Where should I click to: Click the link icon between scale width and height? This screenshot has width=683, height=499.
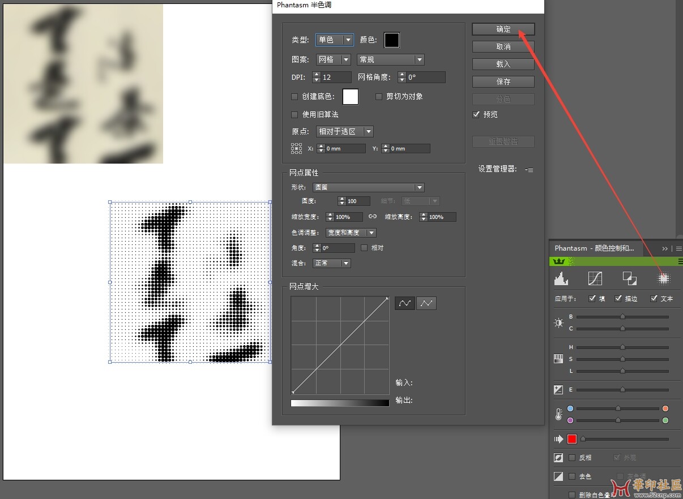coord(373,217)
